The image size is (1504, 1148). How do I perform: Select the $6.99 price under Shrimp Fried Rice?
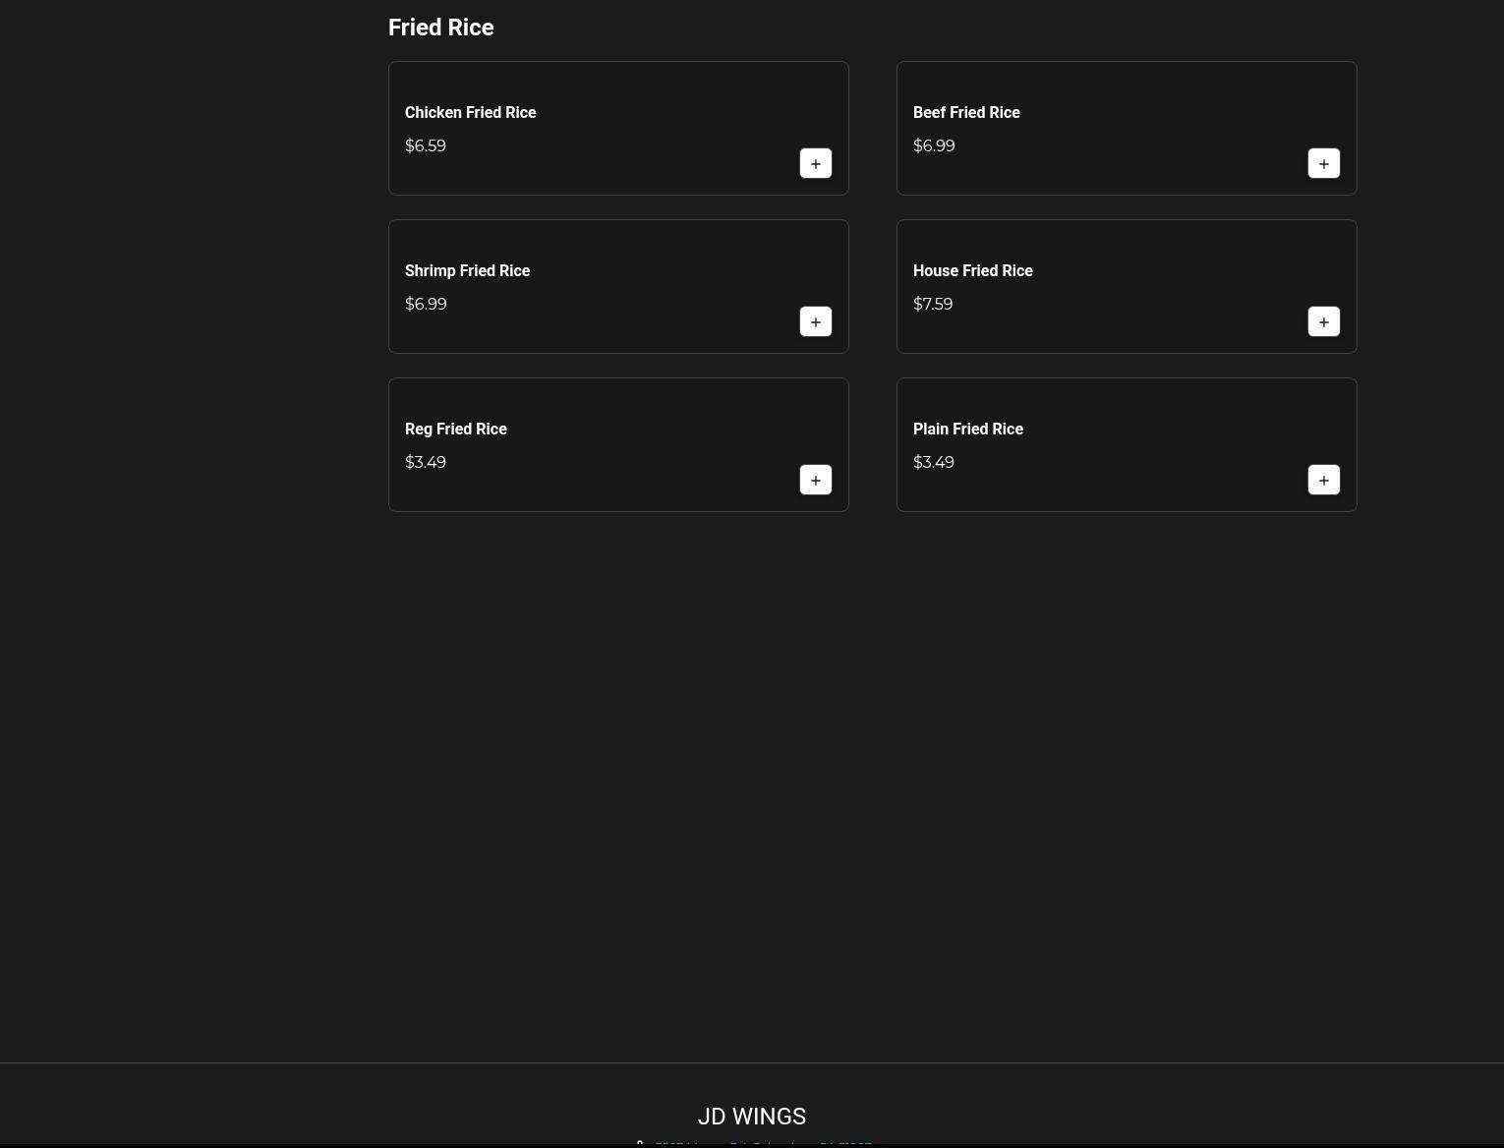(x=426, y=304)
